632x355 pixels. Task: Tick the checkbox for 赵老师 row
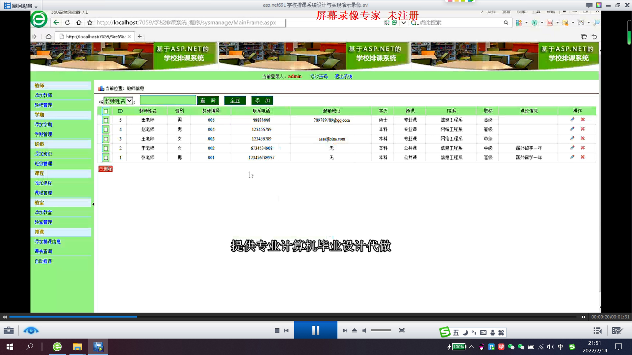click(106, 130)
